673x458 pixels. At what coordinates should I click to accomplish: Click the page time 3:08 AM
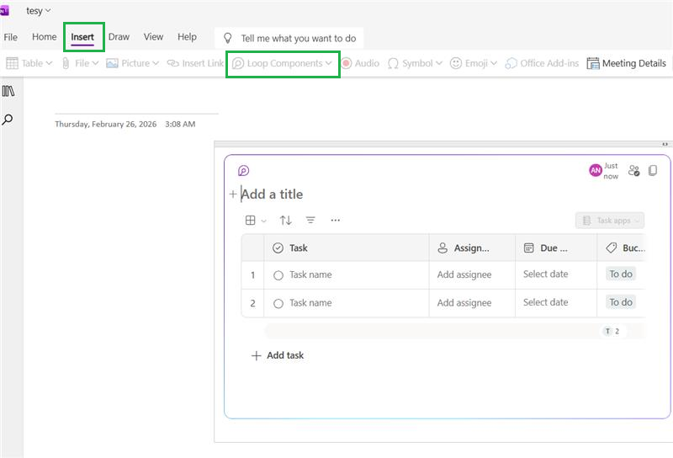(180, 124)
